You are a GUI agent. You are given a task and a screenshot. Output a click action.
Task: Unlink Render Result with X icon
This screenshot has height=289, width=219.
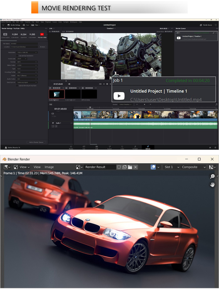pyautogui.click(x=135, y=167)
